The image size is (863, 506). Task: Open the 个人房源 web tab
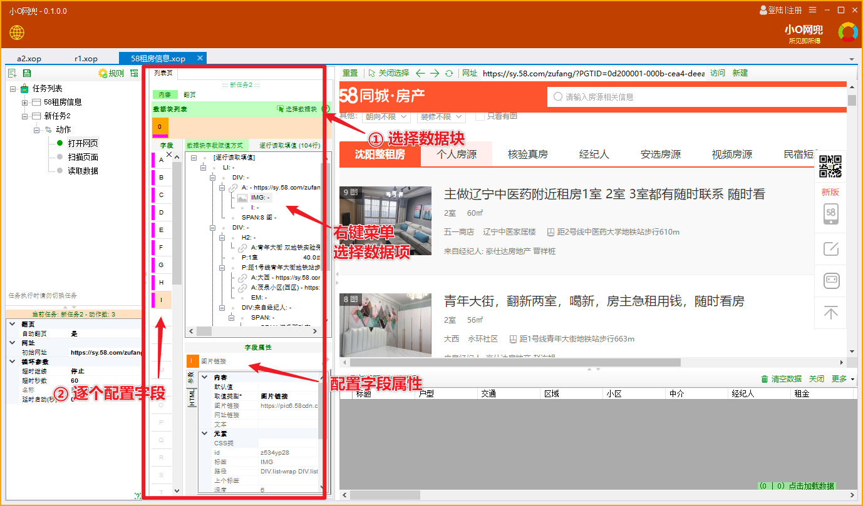coord(457,154)
